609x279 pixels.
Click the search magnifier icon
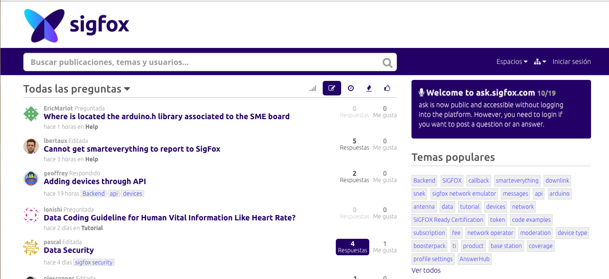click(387, 62)
